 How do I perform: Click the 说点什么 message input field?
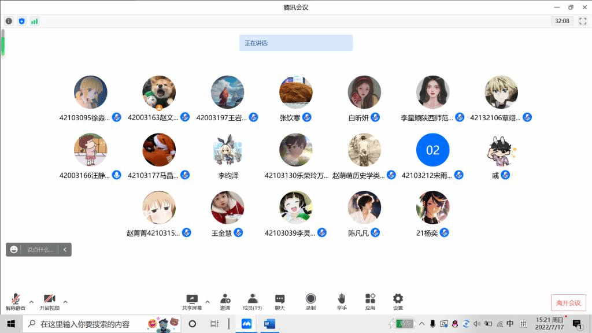click(39, 250)
